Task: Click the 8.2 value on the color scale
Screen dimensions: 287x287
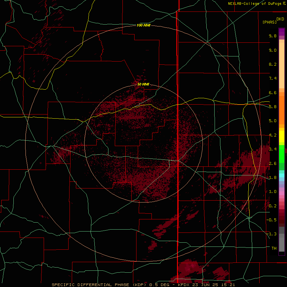Action: 273,64
